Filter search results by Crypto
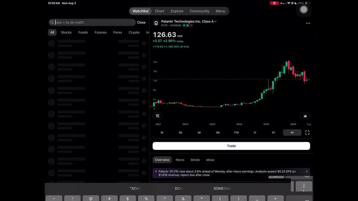Screen dimensions: 358x201 pyautogui.click(x=134, y=32)
